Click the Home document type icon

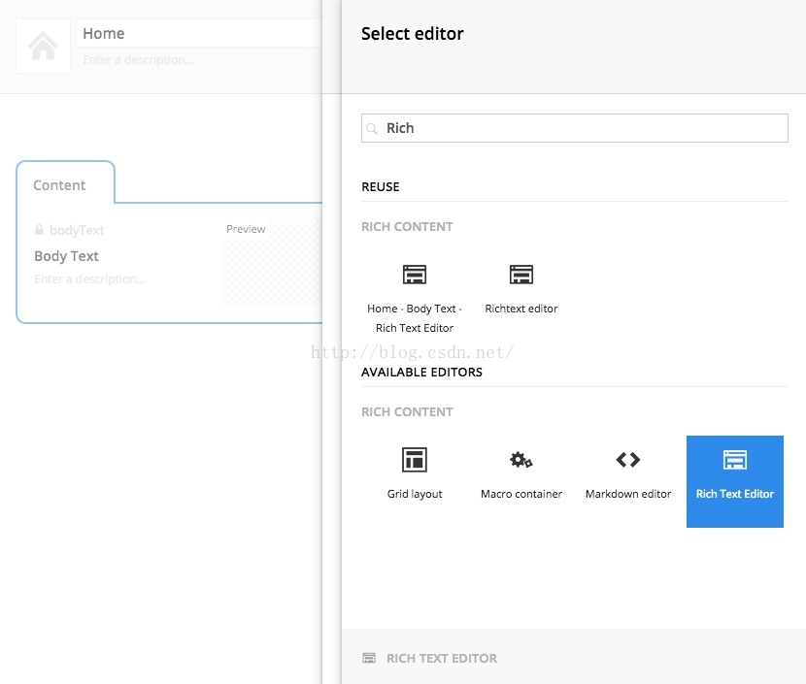[x=43, y=46]
